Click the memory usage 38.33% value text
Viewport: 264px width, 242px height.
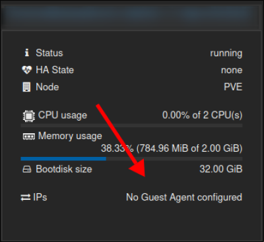(x=172, y=148)
